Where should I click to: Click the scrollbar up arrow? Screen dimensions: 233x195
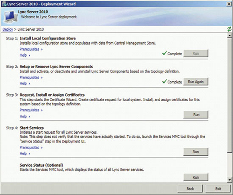229,36
